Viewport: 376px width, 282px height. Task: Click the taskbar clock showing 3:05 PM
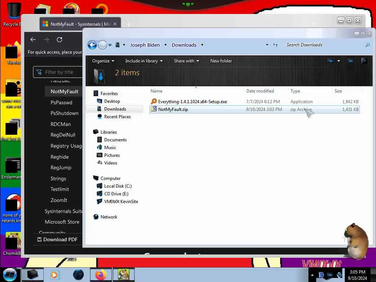(357, 275)
